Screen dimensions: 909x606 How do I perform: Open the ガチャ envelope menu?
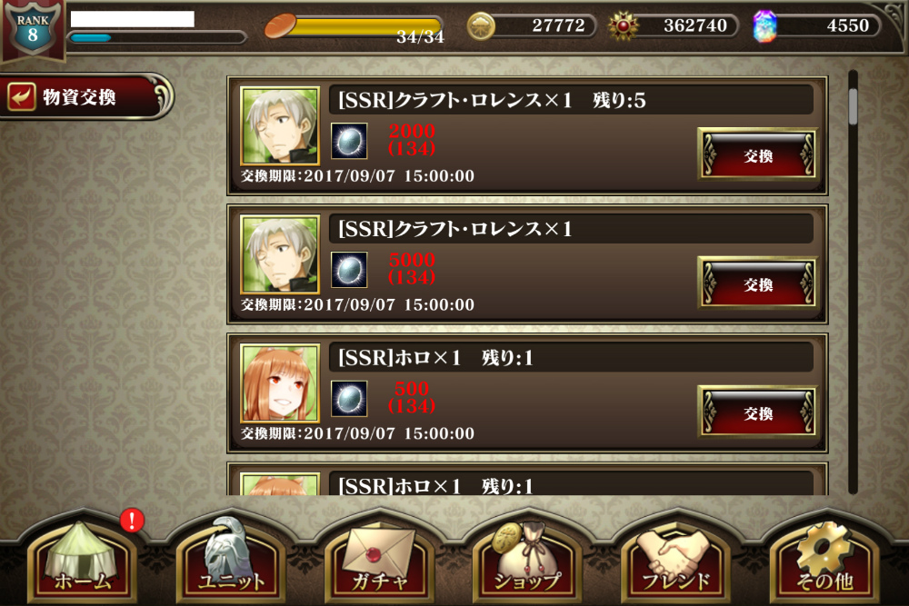point(379,559)
